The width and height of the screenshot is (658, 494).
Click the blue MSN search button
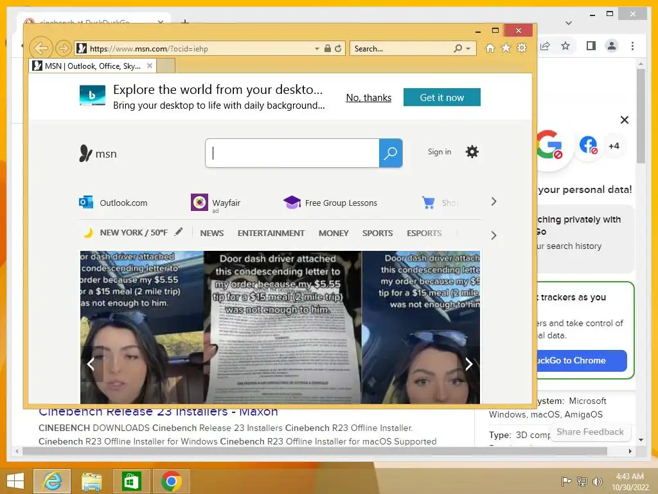pos(391,153)
